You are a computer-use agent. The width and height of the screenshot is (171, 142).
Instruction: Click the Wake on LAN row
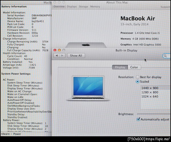(15, 97)
